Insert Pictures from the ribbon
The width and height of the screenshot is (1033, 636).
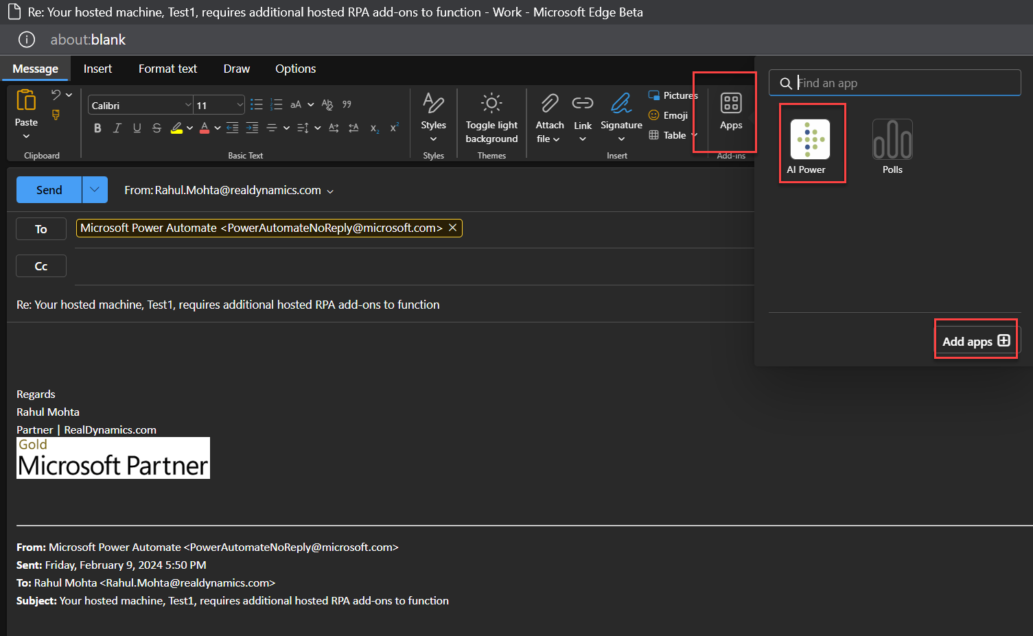(x=673, y=95)
